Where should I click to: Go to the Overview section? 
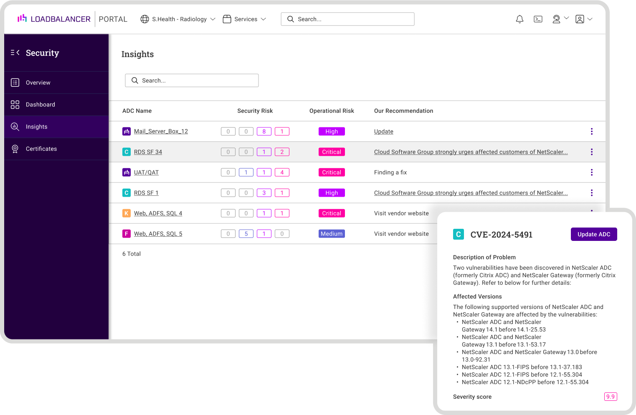56,83
